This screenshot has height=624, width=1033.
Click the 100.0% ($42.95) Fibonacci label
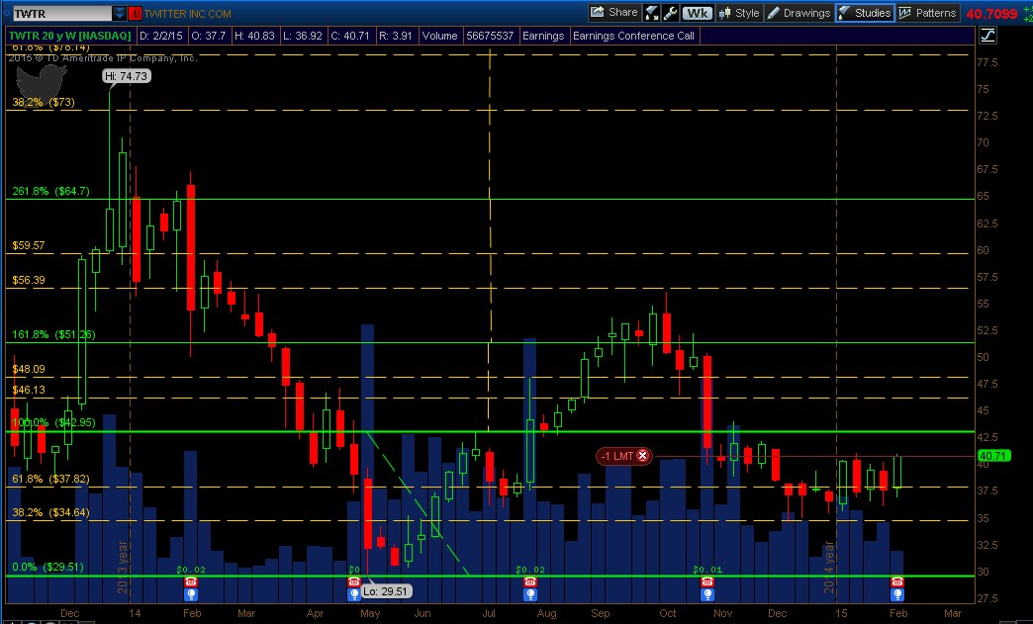(x=54, y=422)
